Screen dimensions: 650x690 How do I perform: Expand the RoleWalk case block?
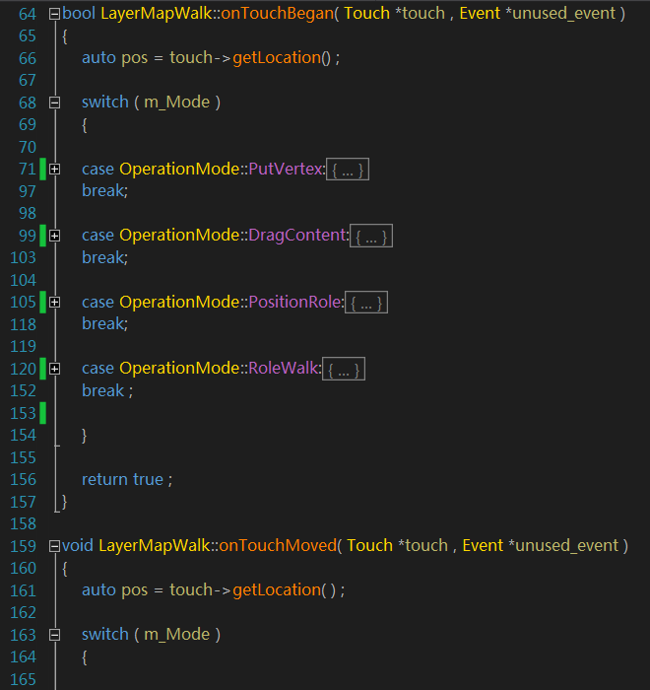click(54, 370)
